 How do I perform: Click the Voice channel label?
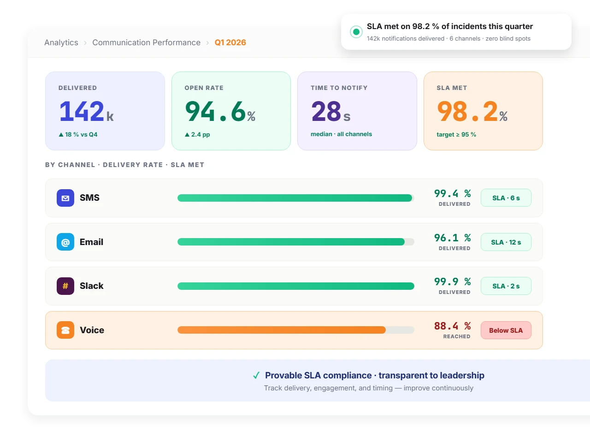click(x=92, y=330)
